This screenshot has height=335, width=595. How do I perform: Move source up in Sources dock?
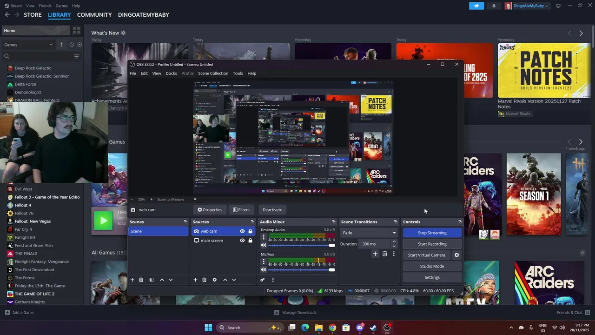[225, 280]
